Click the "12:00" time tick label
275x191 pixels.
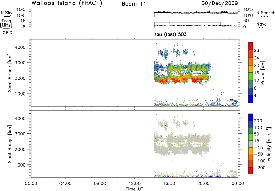pyautogui.click(x=134, y=184)
